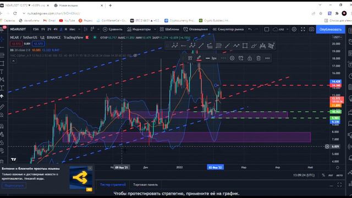This screenshot has width=352, height=198.
Task: Click the Подписаться subscribe button
Action: pos(14,186)
